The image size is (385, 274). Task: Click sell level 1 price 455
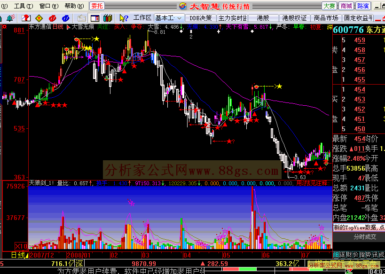pyautogui.click(x=360, y=79)
